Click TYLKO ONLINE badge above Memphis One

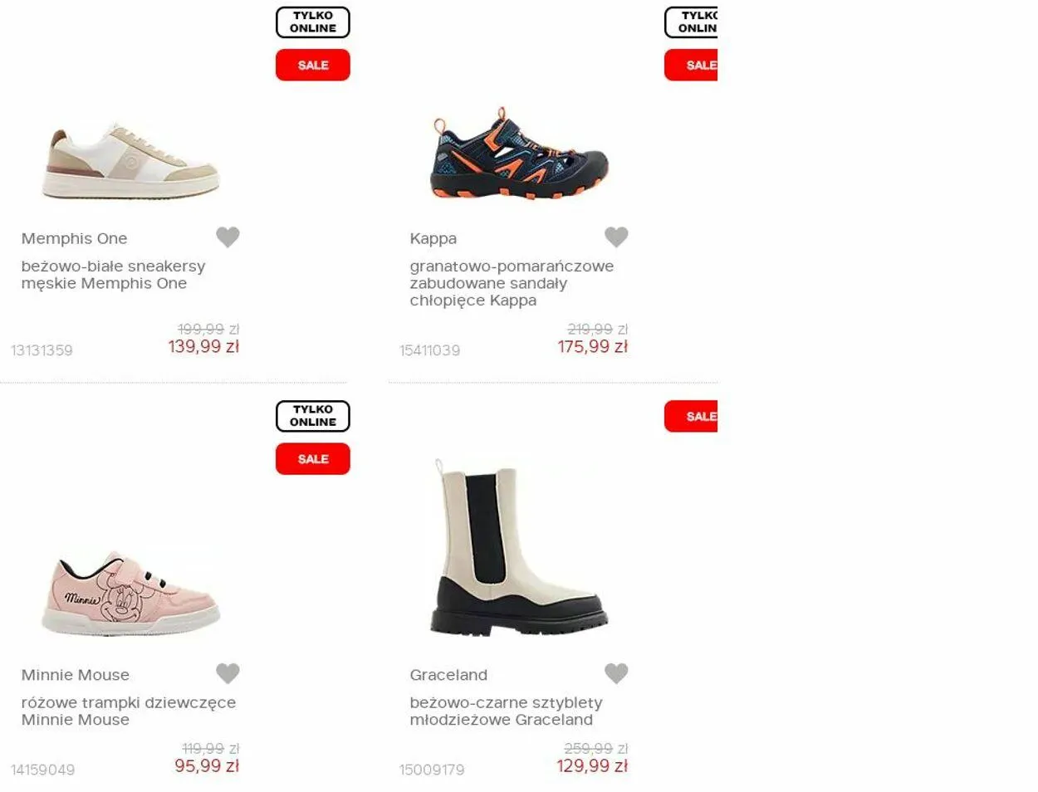click(x=313, y=22)
